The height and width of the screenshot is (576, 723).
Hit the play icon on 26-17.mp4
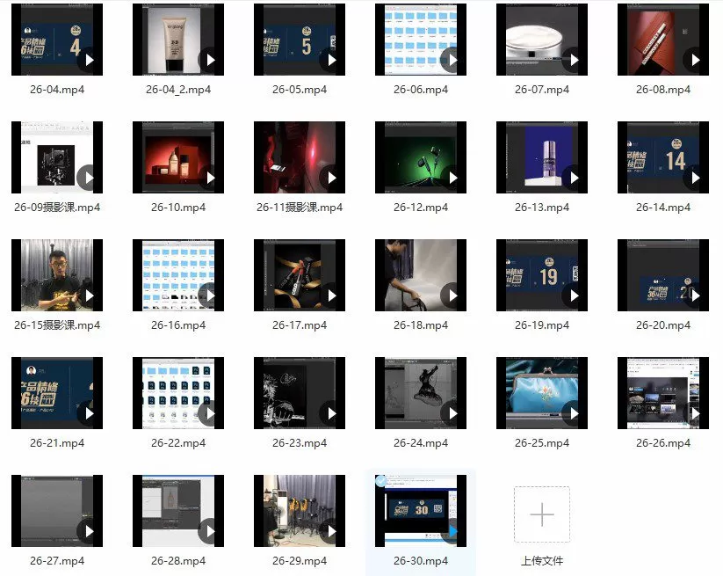click(x=331, y=295)
